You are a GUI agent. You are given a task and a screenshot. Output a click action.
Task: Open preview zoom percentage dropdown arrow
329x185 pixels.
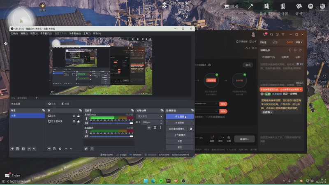pyautogui.click(x=37, y=98)
